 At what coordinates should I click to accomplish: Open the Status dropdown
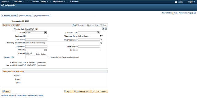click(46, 33)
